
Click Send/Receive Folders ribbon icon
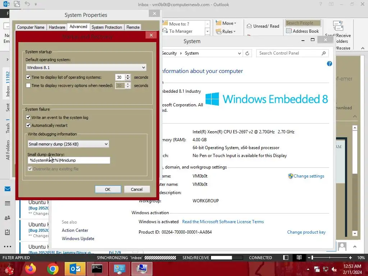[x=338, y=26]
